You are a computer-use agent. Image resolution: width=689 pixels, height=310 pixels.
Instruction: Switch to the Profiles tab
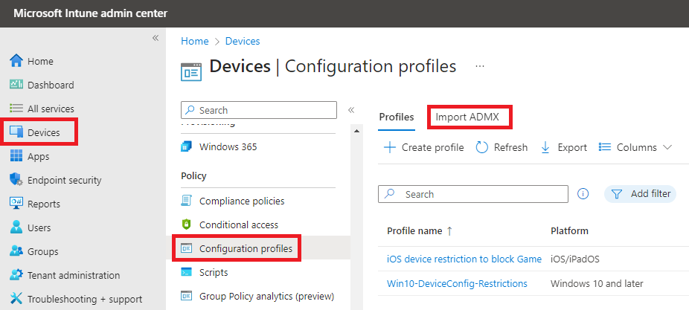pos(397,117)
